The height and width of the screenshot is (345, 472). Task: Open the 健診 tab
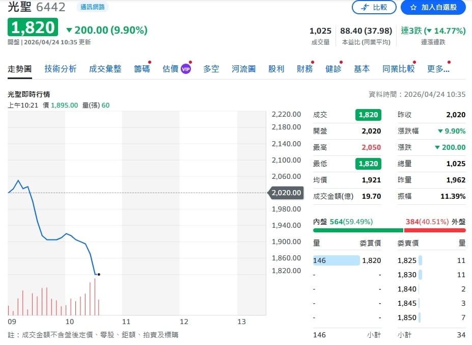pos(332,68)
